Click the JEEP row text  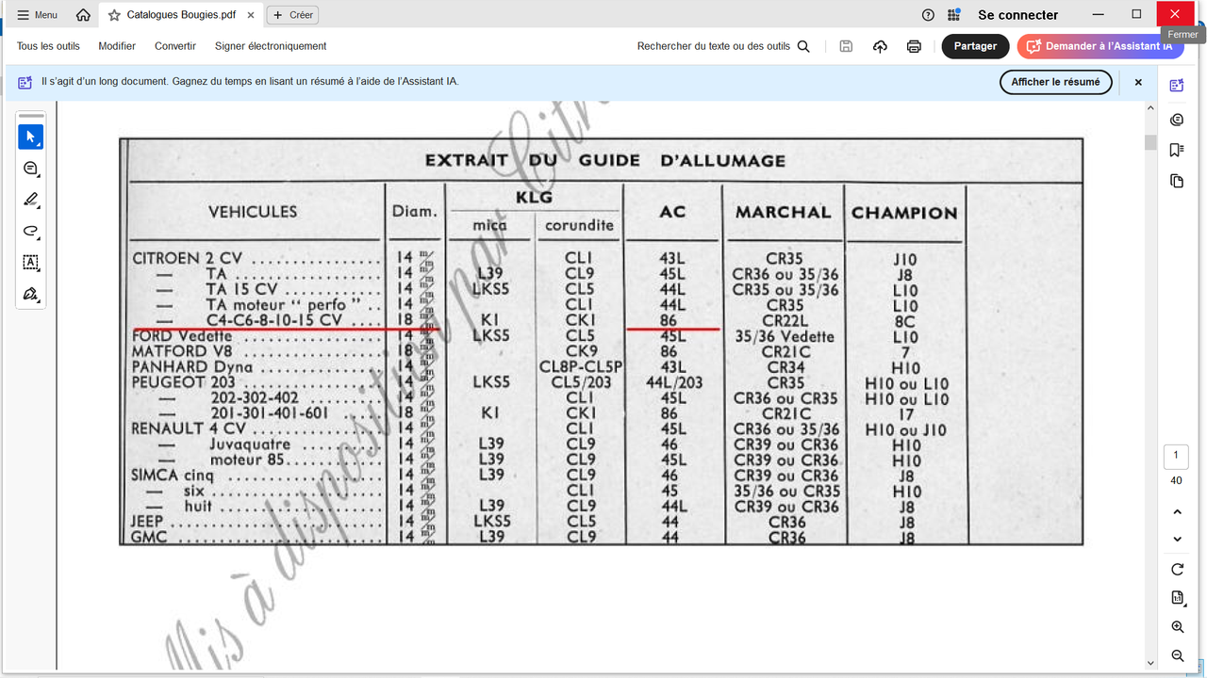coord(147,521)
